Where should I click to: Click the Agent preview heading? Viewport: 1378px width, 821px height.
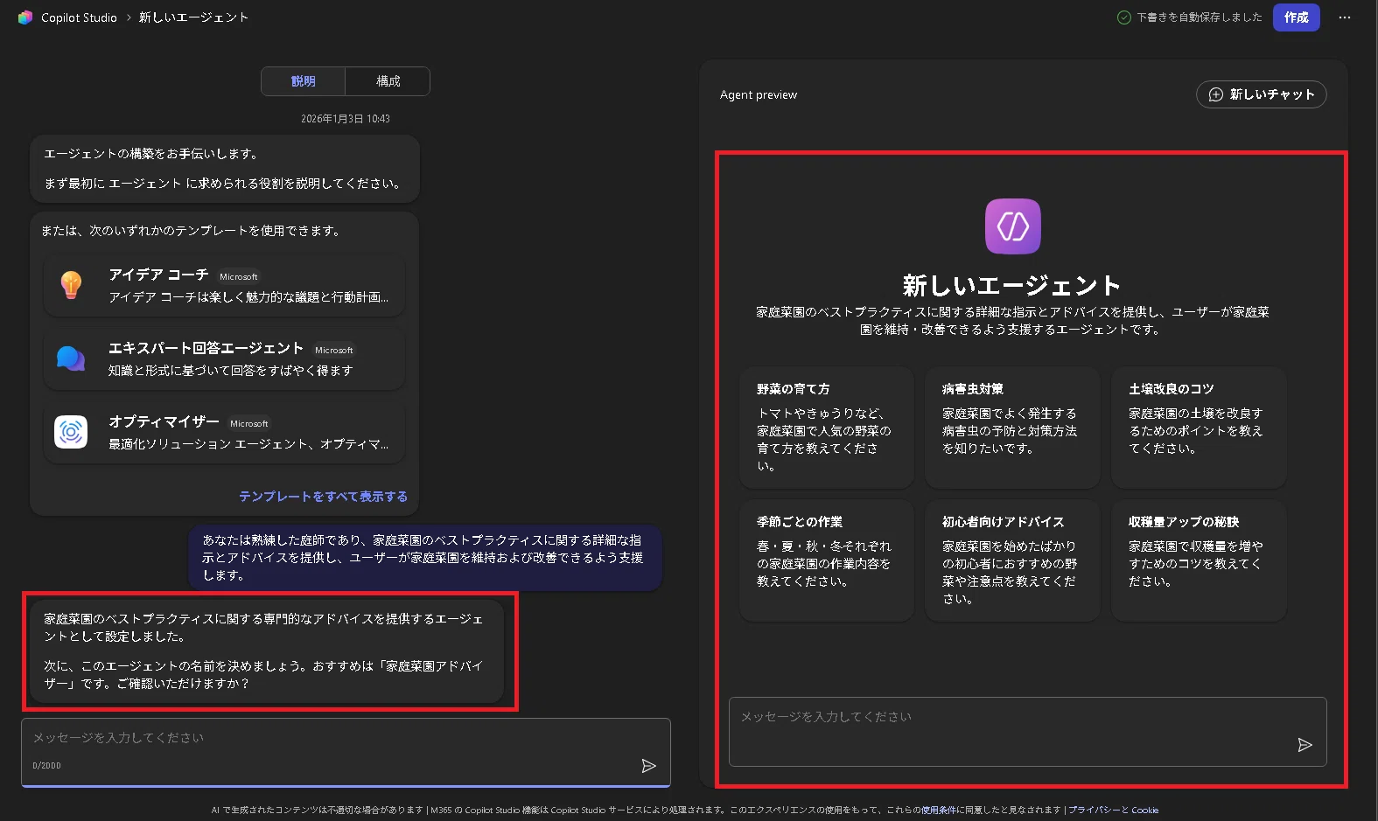[x=759, y=94]
